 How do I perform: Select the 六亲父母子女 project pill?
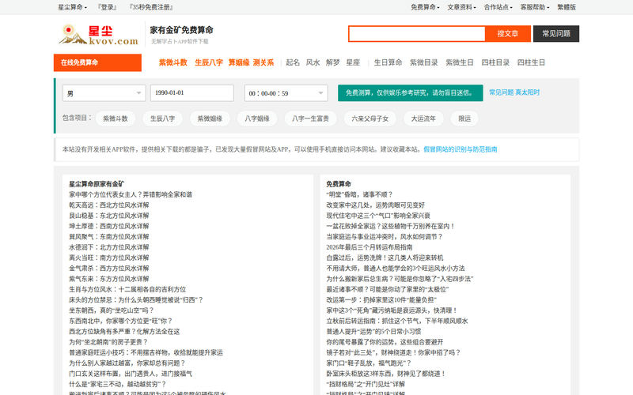click(370, 118)
